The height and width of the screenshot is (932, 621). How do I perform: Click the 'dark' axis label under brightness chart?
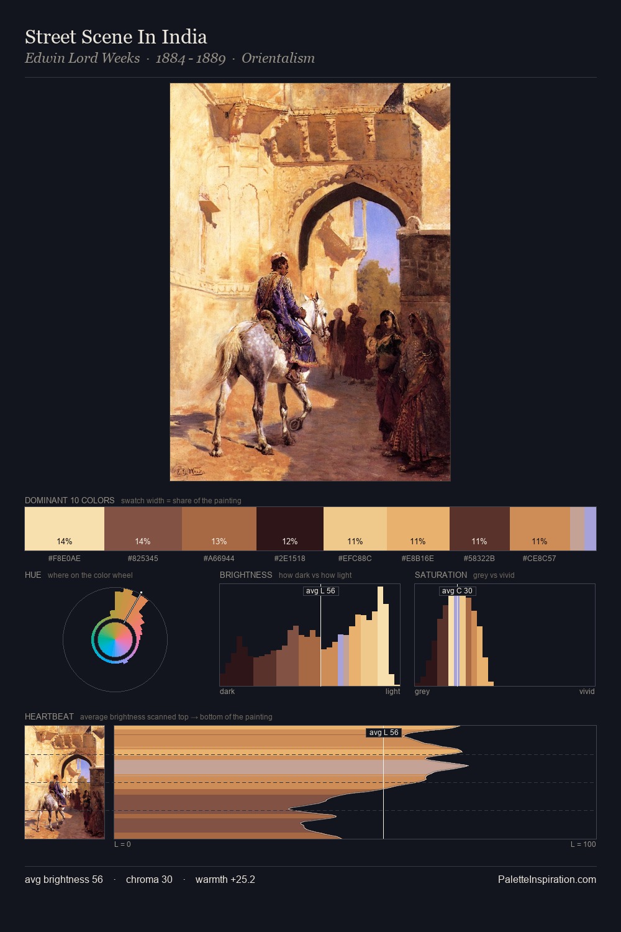[x=227, y=691]
